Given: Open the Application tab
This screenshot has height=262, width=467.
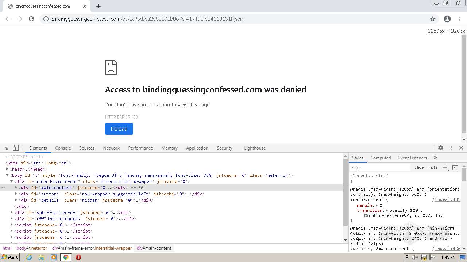Looking at the screenshot, I should 197,148.
